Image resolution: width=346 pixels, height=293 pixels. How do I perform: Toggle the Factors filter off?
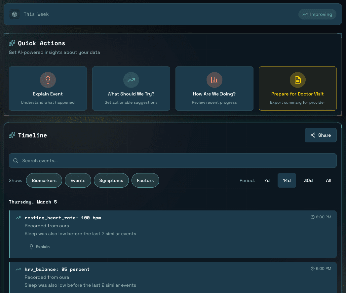pyautogui.click(x=145, y=180)
